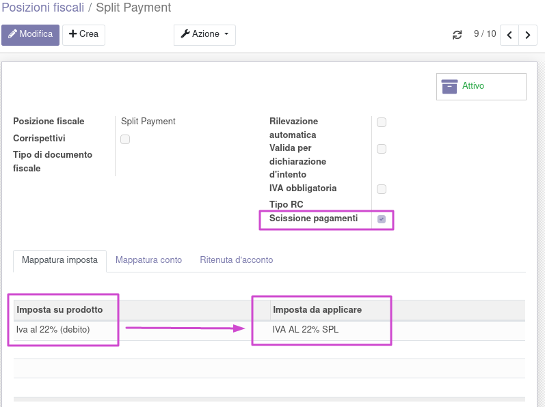545x407 pixels.
Task: Click the plus icon on Crea
Action: tap(72, 34)
